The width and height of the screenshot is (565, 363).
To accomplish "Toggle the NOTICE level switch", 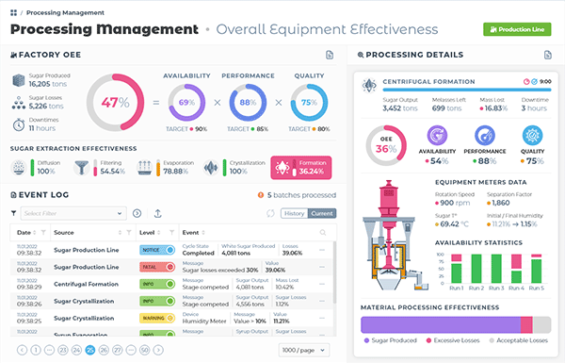I will click(x=157, y=250).
